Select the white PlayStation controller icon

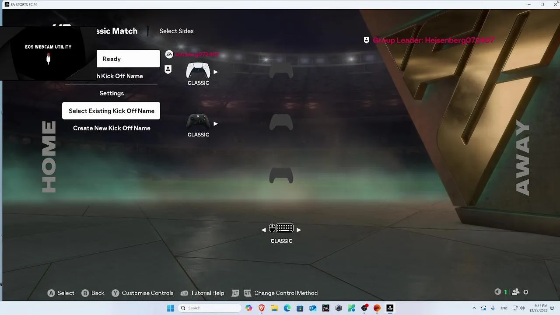pyautogui.click(x=198, y=70)
